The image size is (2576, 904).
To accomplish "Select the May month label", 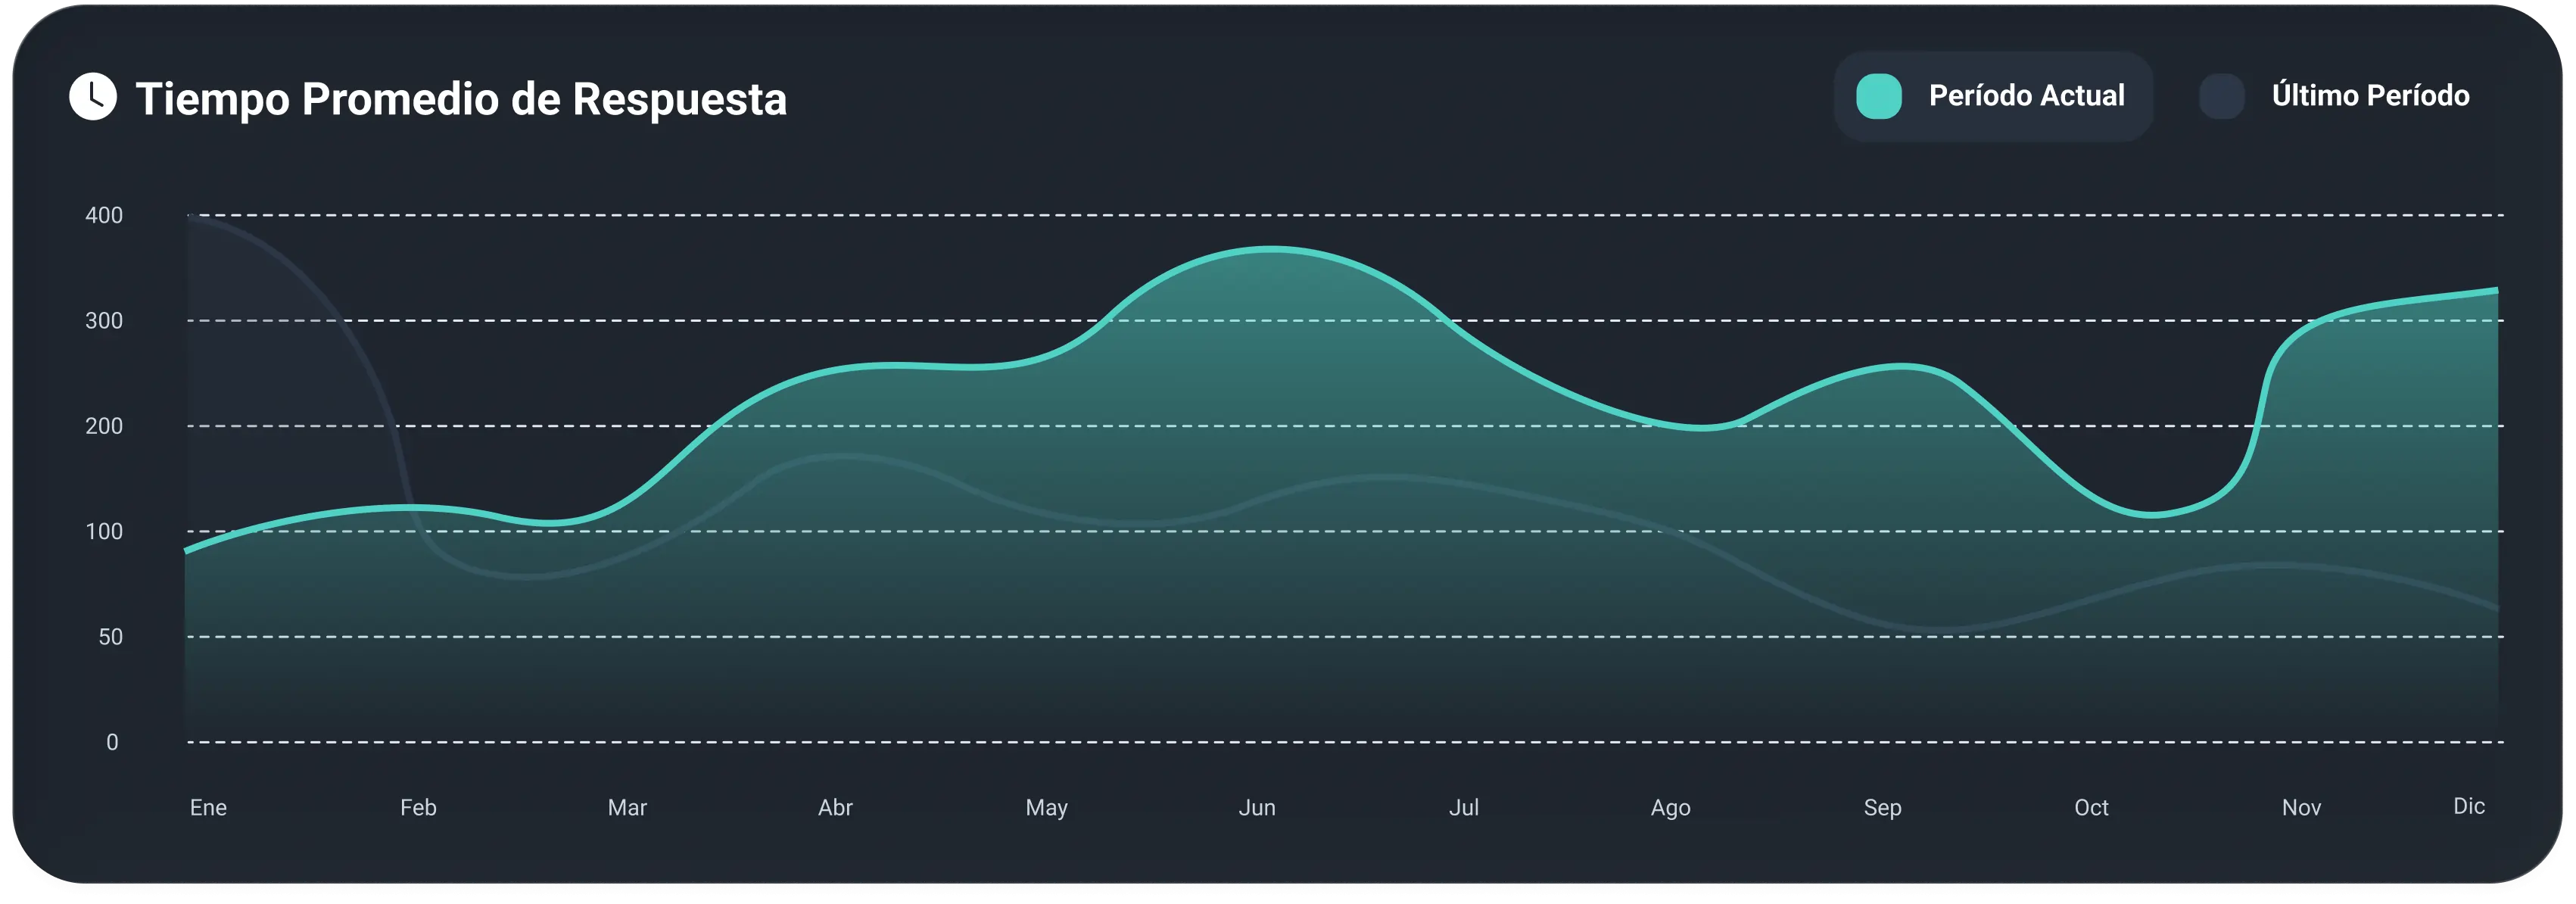I will (x=1046, y=807).
